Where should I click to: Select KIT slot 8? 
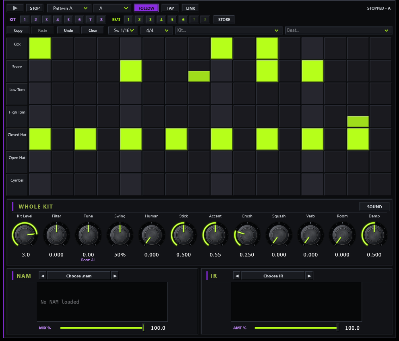(101, 19)
